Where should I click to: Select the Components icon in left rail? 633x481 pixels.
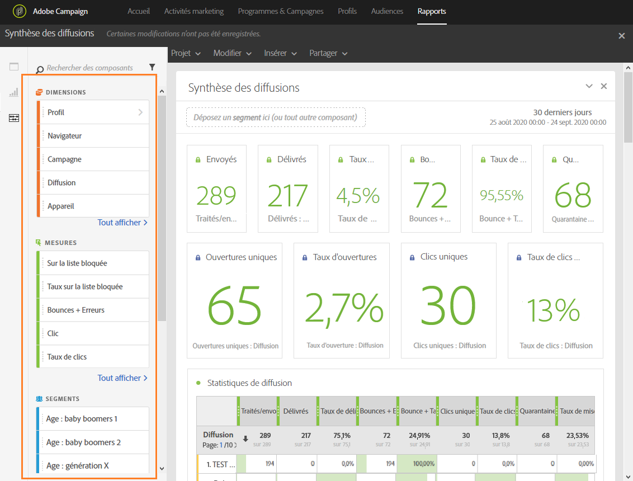14,118
